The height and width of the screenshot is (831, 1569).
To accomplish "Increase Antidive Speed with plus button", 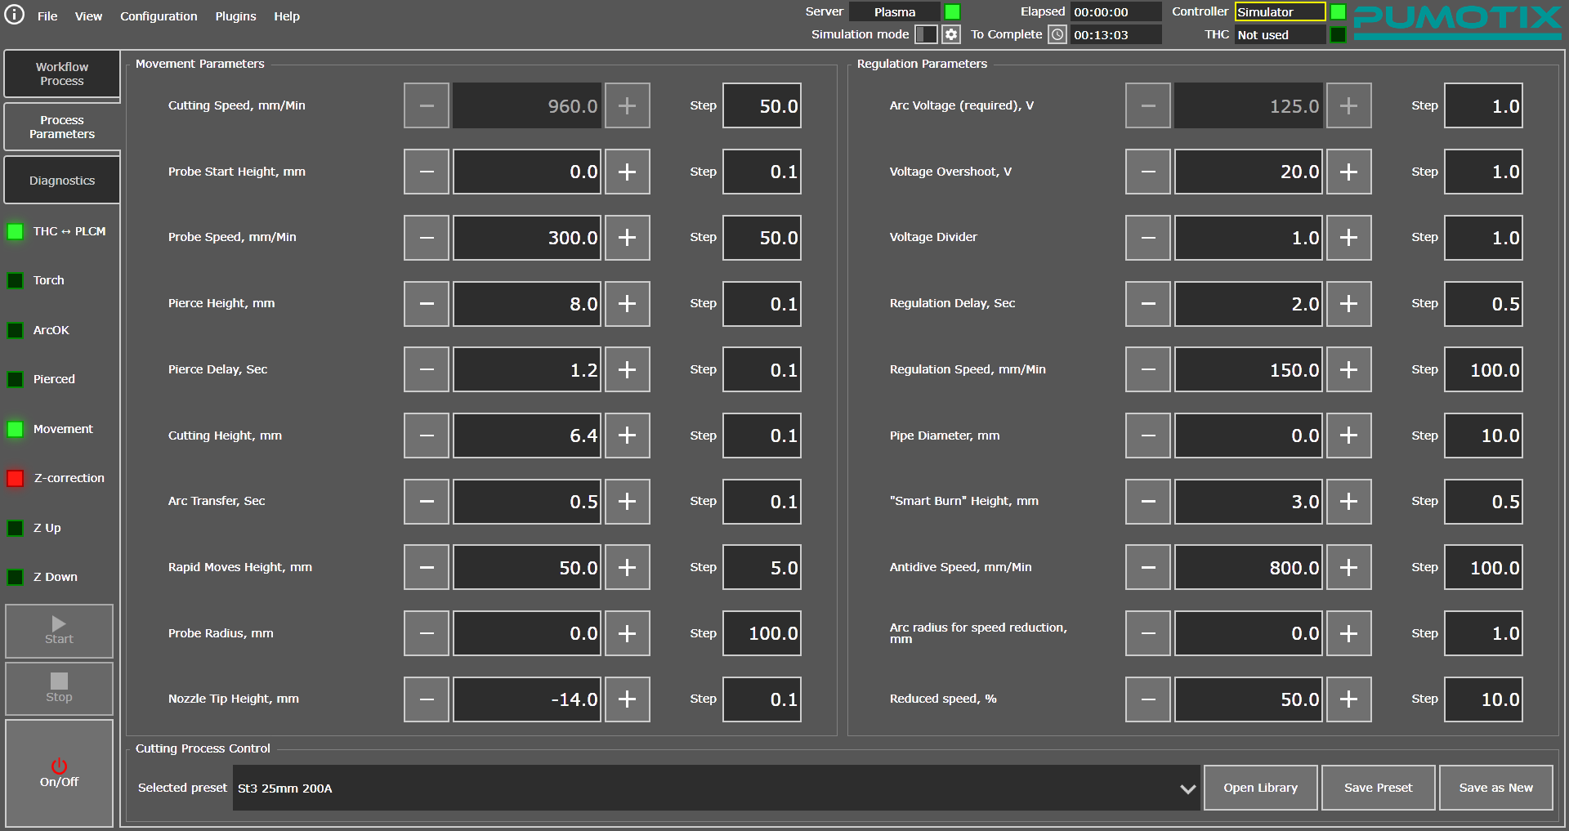I will pyautogui.click(x=1348, y=567).
